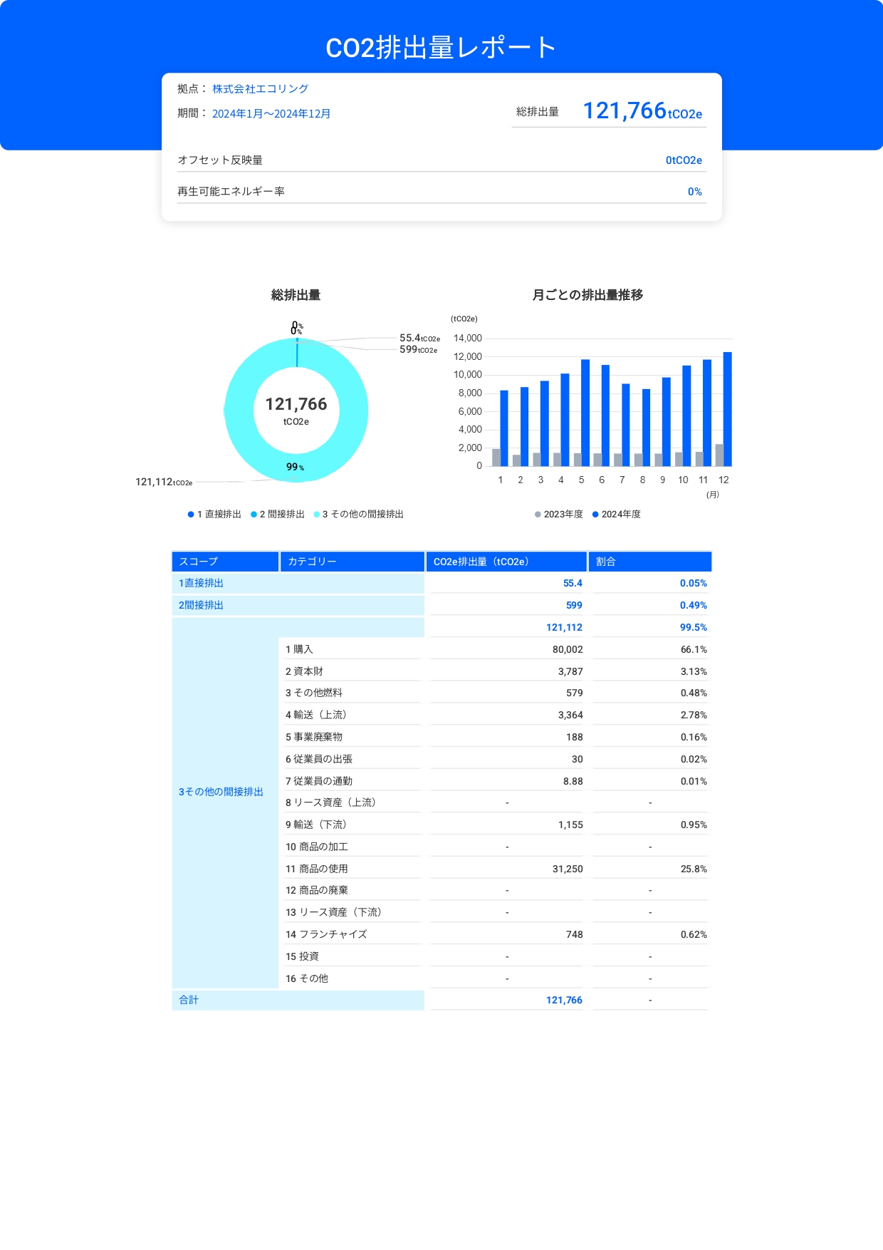Click the 割合 column header

coord(649,562)
